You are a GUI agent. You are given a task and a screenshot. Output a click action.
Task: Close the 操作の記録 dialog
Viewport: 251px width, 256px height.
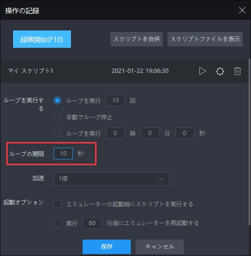point(242,10)
